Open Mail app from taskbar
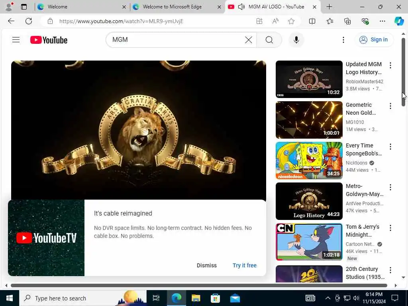Image resolution: width=408 pixels, height=306 pixels. 235,298
